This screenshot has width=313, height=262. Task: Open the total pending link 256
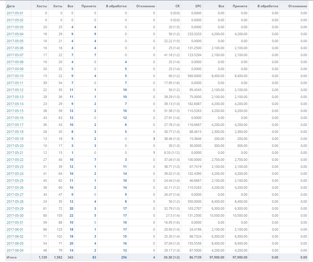[124, 257]
